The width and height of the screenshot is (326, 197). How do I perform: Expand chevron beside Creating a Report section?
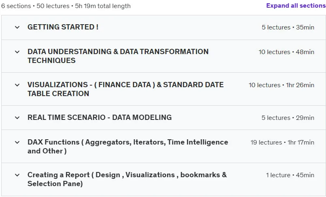[x=17, y=175]
